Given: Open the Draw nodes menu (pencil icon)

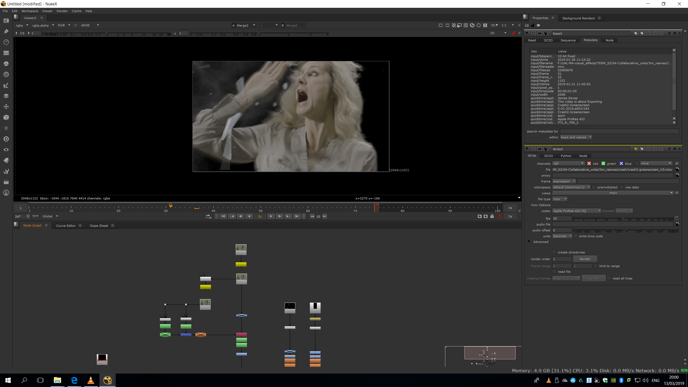Looking at the screenshot, I should (x=6, y=31).
